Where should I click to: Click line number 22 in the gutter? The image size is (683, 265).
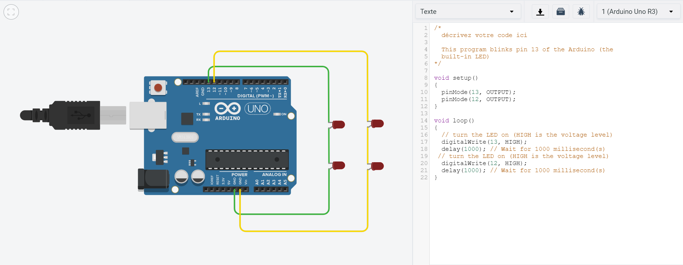point(424,177)
